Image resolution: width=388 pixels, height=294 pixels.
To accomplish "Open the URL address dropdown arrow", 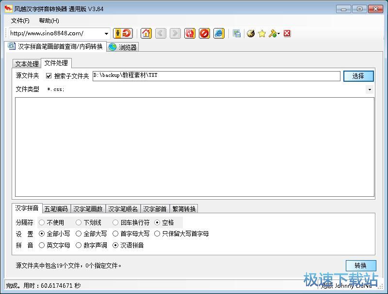I will [x=106, y=33].
